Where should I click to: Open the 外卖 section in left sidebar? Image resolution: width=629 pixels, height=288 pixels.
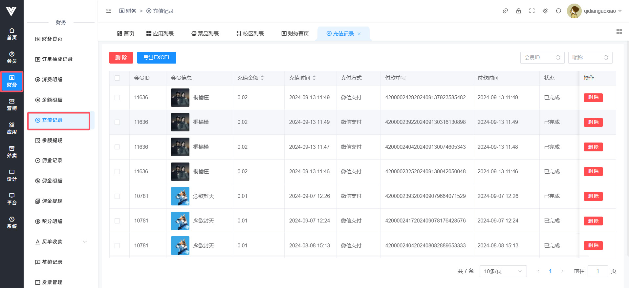tap(12, 152)
